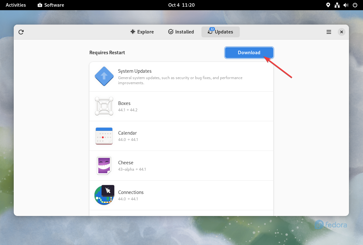Switch to the Explore tab
Image resolution: width=363 pixels, height=245 pixels.
point(142,32)
